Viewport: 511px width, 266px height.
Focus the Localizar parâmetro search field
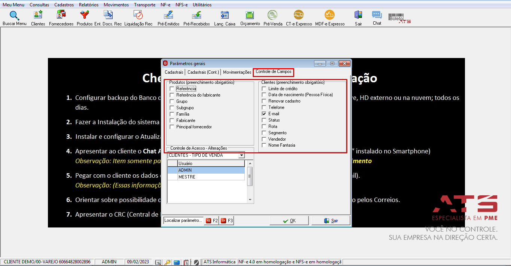tap(183, 221)
